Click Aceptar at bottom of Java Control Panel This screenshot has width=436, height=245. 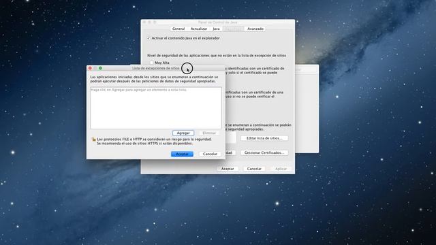(228, 169)
